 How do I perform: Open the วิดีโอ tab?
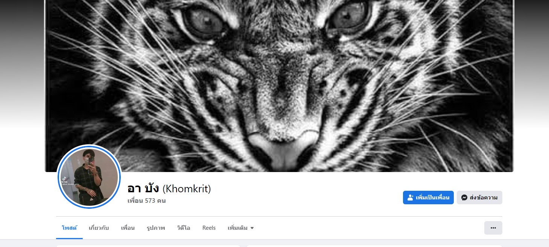coord(184,228)
